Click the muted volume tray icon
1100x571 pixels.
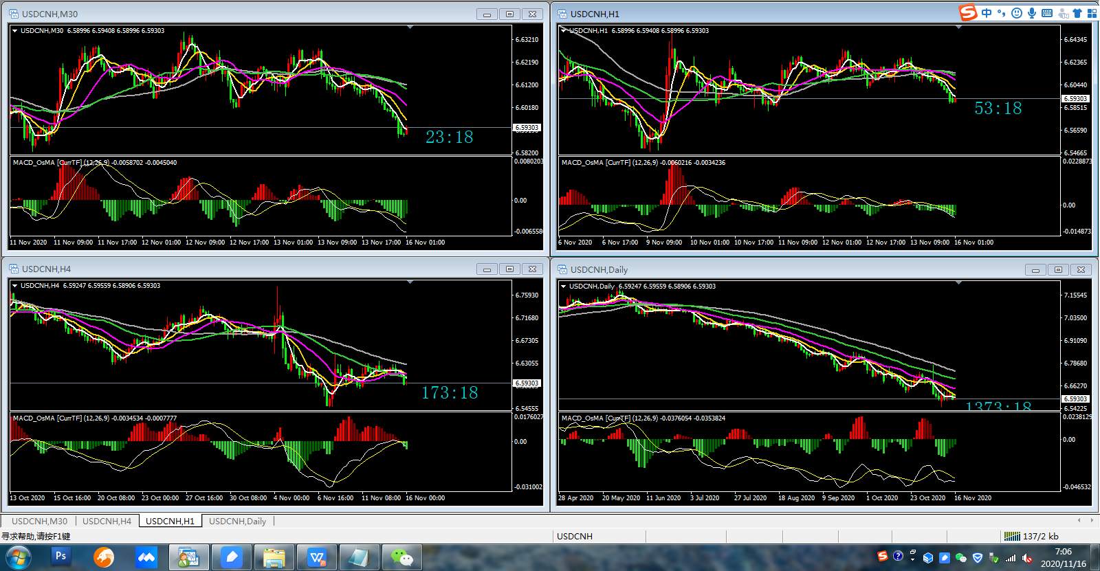click(x=1028, y=558)
